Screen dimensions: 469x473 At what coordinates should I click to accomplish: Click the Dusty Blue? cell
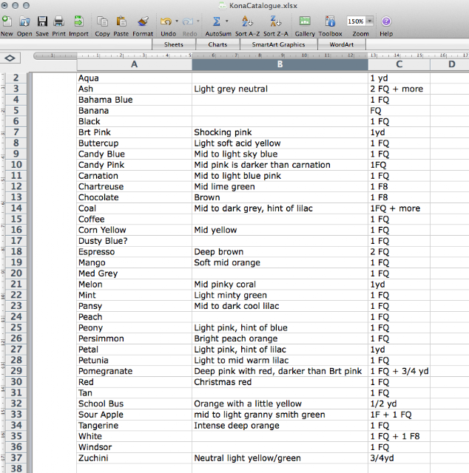tap(135, 241)
